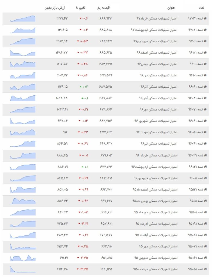Click the house icon beside تسه ۹۶۰۴۱

(205, 144)
